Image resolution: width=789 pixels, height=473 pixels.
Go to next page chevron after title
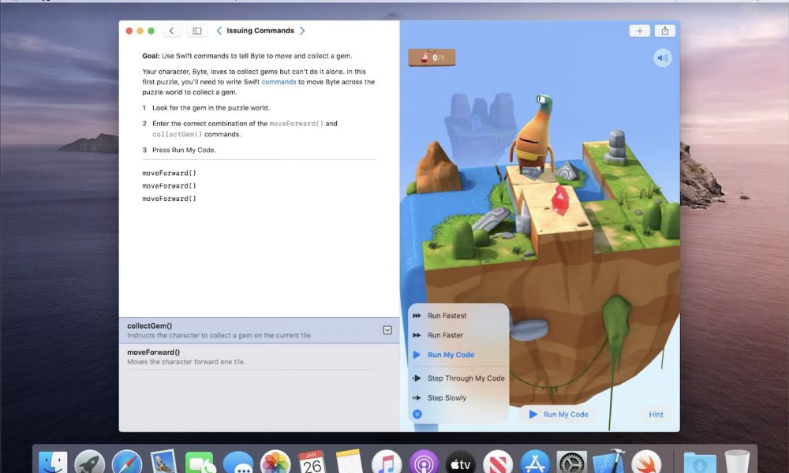click(x=302, y=31)
